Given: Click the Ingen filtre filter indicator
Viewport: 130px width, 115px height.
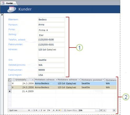Looking at the screenshot, I should coord(70,110).
